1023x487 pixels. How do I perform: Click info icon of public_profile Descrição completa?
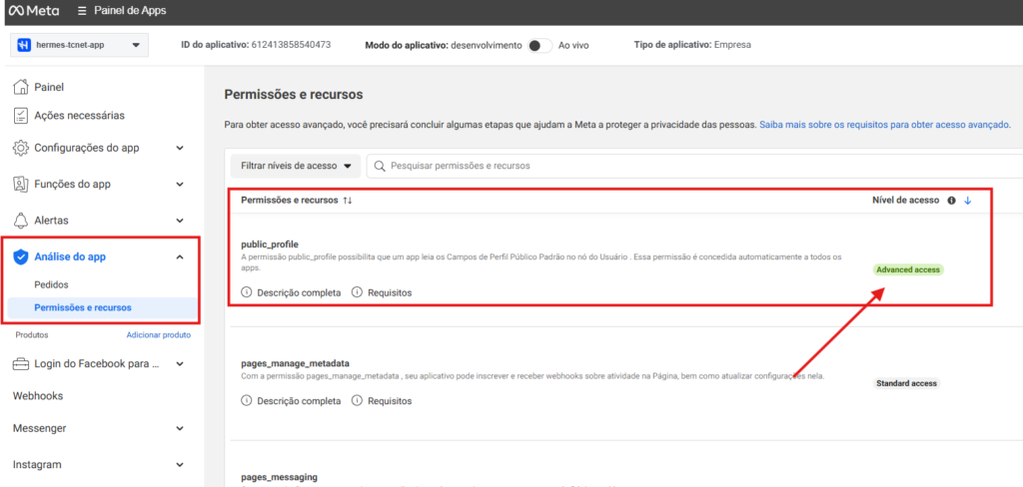[247, 292]
